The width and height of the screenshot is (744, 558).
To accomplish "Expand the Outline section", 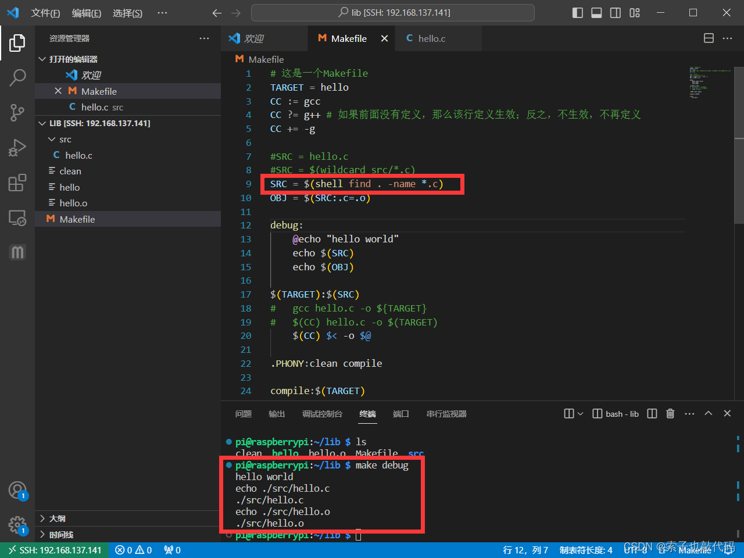I will click(x=127, y=518).
